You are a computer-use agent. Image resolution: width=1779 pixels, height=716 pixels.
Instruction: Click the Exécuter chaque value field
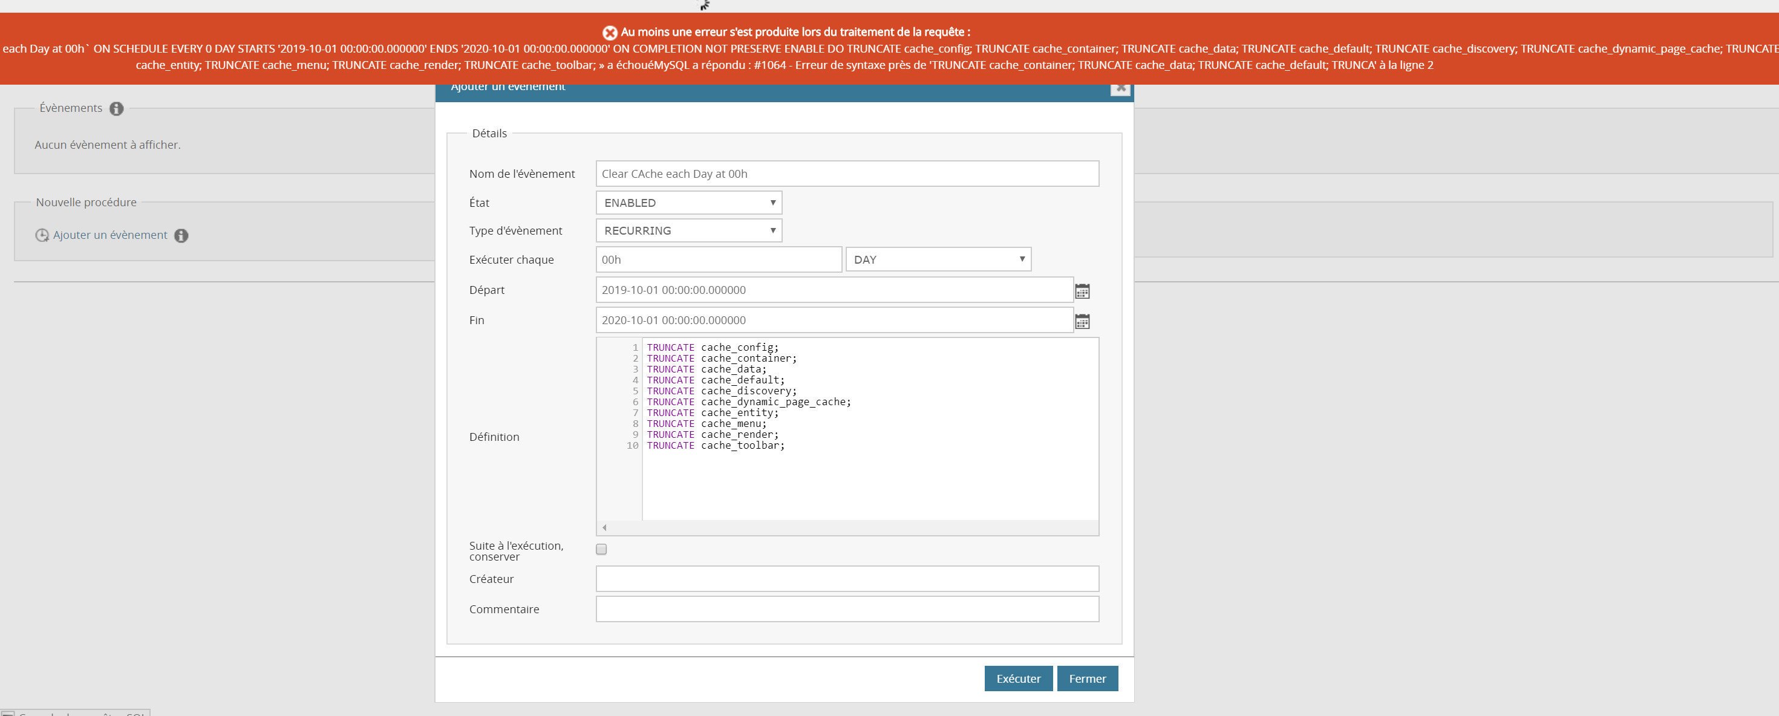pos(719,259)
